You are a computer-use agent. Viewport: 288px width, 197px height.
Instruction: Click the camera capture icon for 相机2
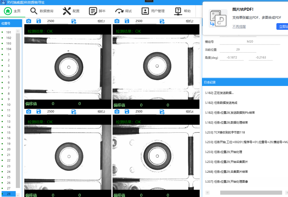click(x=117, y=21)
